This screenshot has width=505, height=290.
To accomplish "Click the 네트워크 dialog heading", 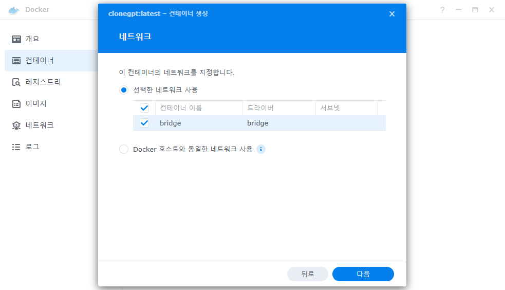I will pos(135,37).
